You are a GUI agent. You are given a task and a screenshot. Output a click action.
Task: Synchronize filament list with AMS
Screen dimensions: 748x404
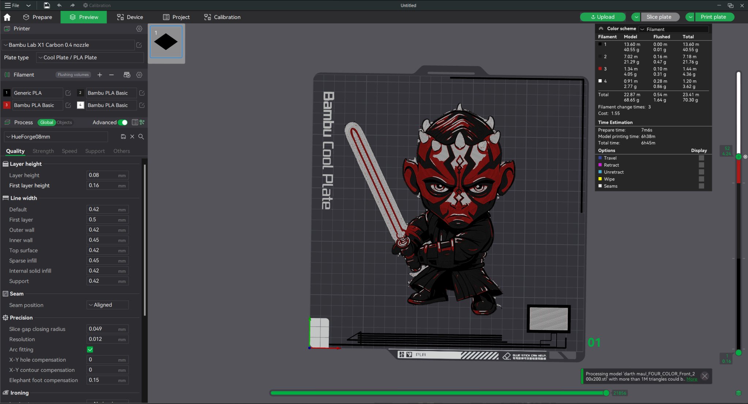click(127, 75)
